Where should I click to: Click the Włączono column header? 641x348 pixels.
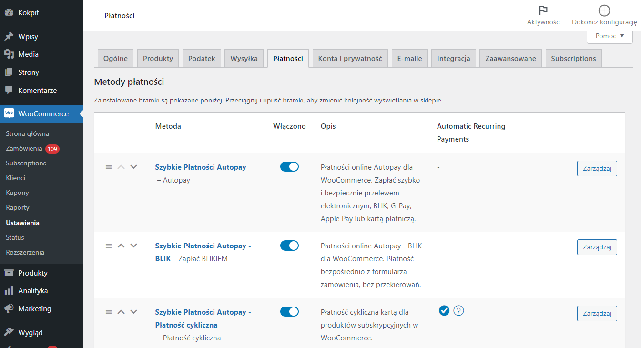pos(289,126)
